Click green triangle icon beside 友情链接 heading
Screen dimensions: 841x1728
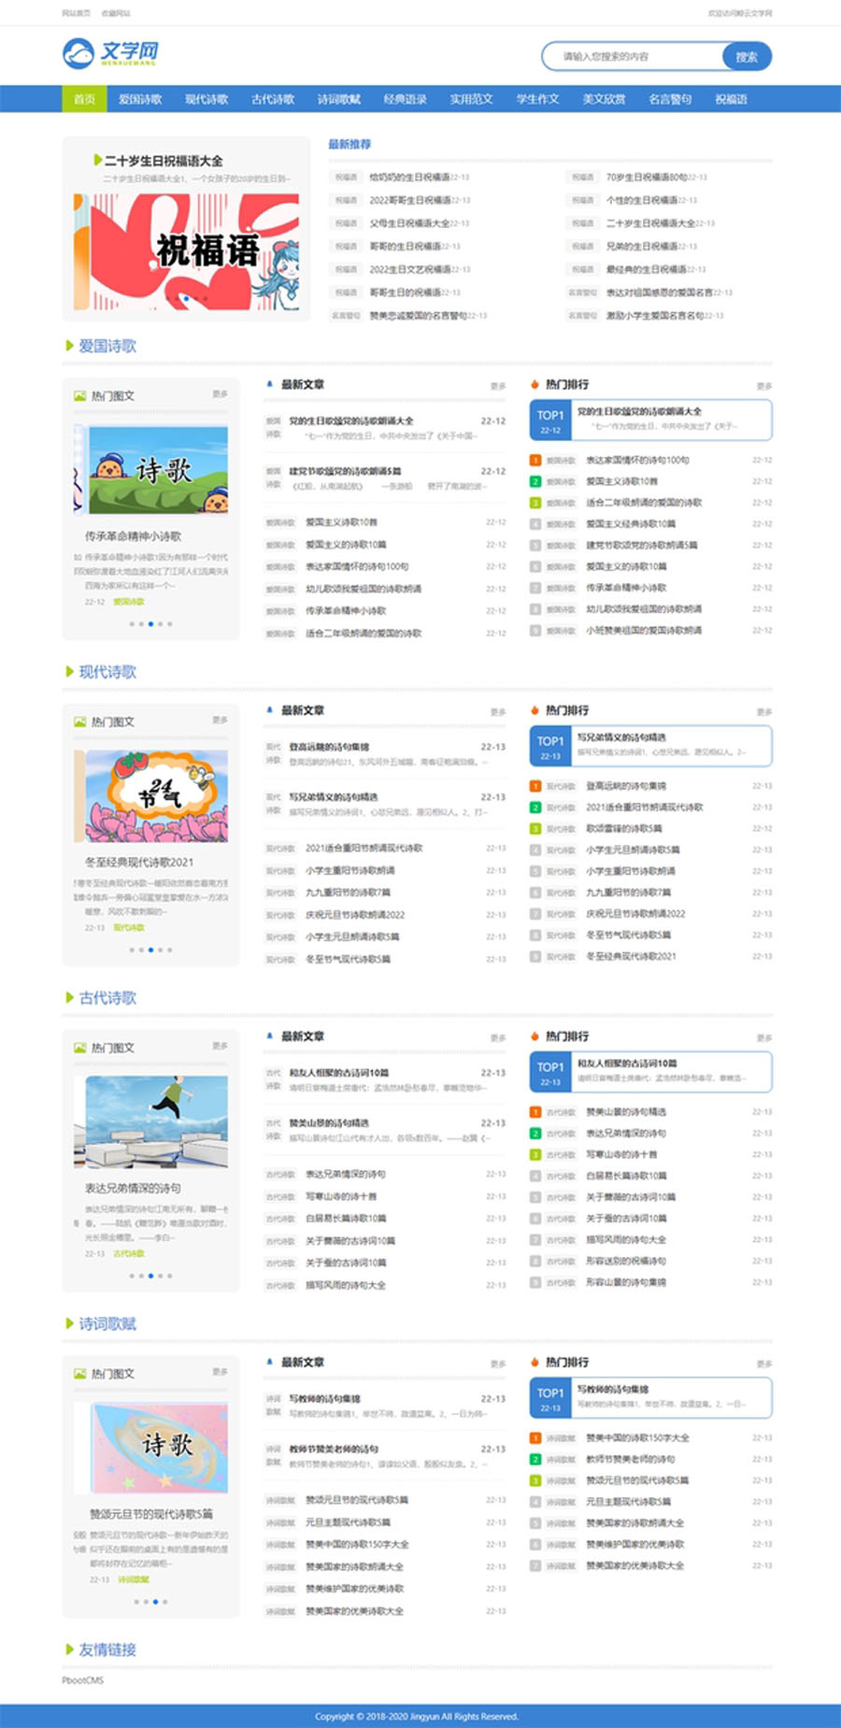69,1649
